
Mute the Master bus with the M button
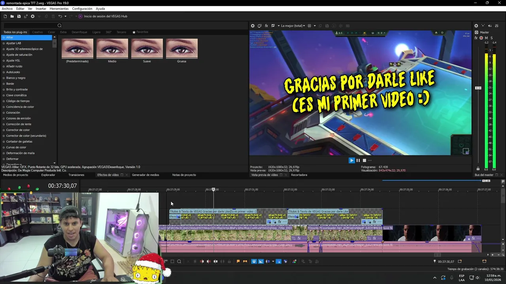[486, 38]
